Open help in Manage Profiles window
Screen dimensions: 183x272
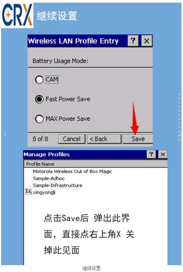pyautogui.click(x=151, y=154)
